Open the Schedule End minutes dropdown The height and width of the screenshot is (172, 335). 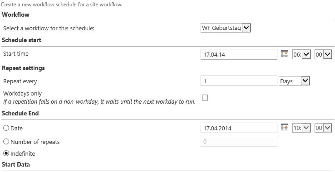(x=323, y=128)
